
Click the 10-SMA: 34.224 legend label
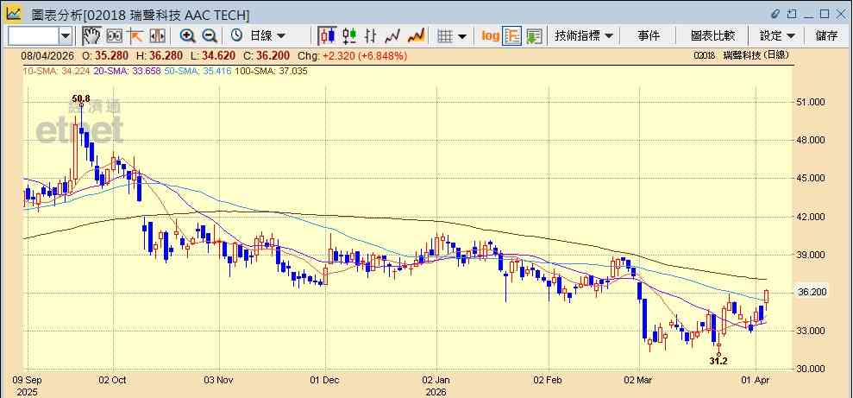[55, 71]
